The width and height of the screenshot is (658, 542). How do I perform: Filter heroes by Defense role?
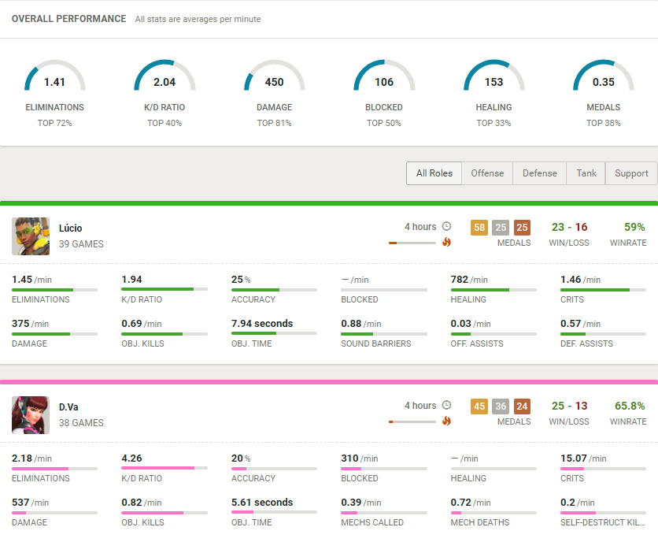tap(540, 173)
